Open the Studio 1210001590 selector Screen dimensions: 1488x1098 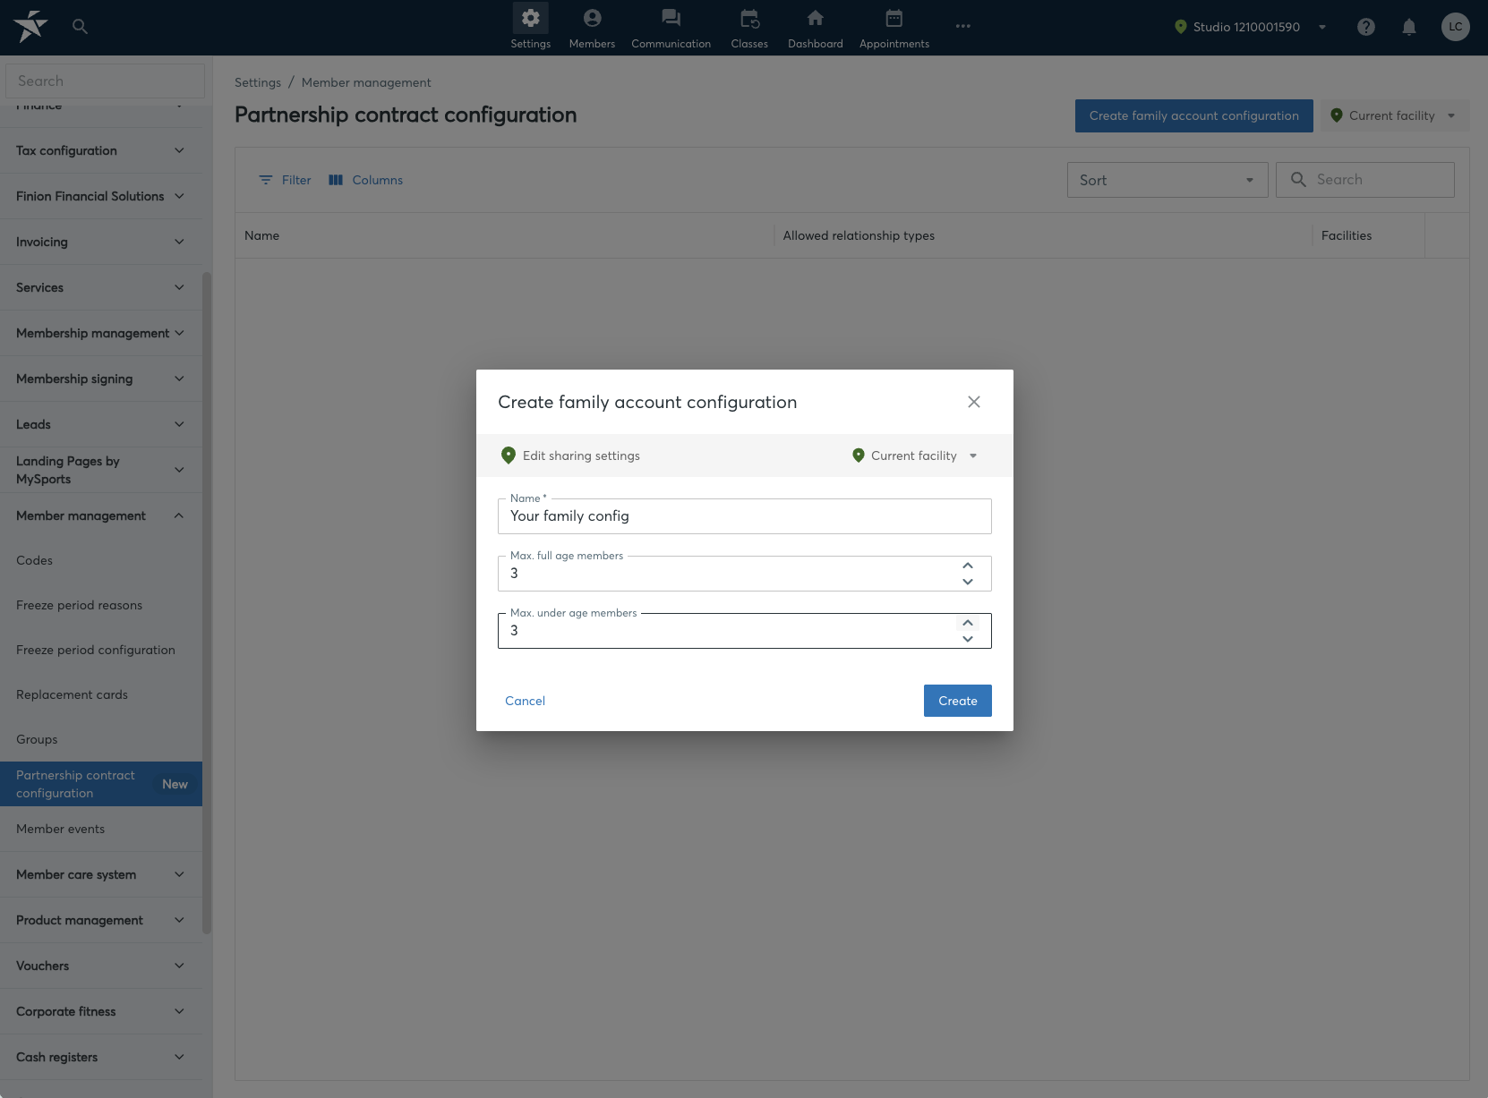pyautogui.click(x=1250, y=27)
